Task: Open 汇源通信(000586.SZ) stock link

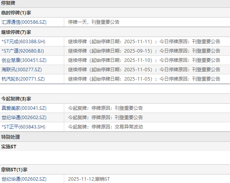Action: point(24,22)
